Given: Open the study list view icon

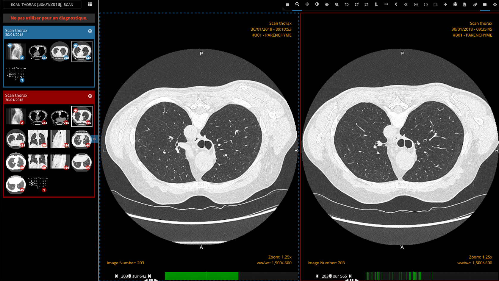Looking at the screenshot, I should [90, 4].
